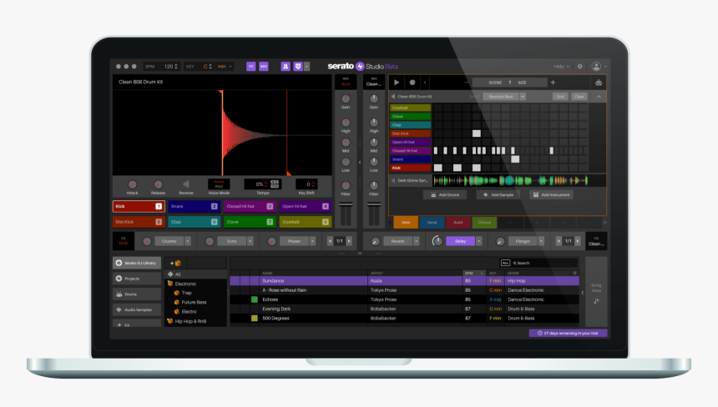Open the Crusher effect dropdown arrow

coord(187,241)
